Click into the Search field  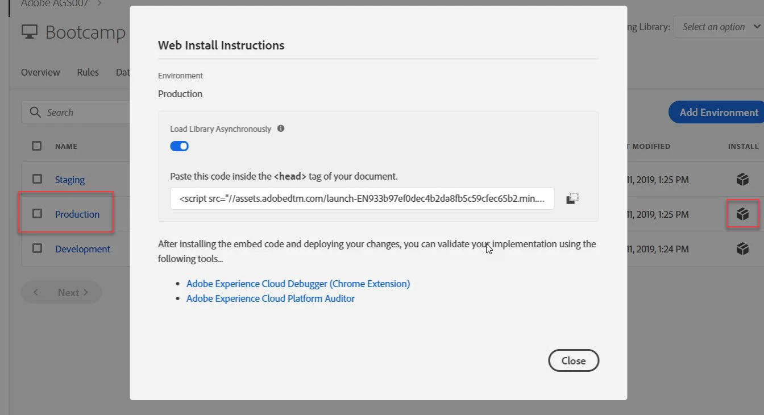coord(77,113)
